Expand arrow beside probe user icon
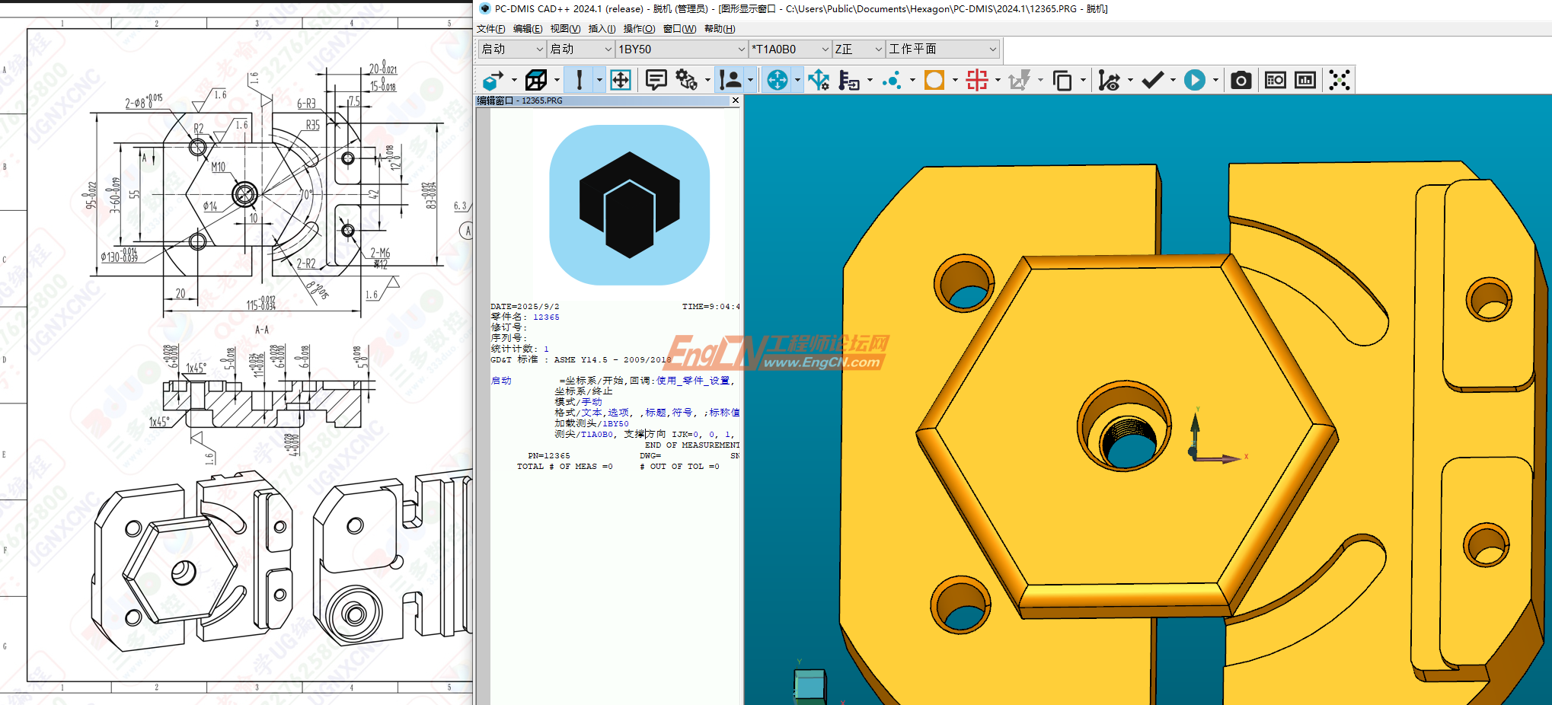This screenshot has height=705, width=1552. coord(750,80)
